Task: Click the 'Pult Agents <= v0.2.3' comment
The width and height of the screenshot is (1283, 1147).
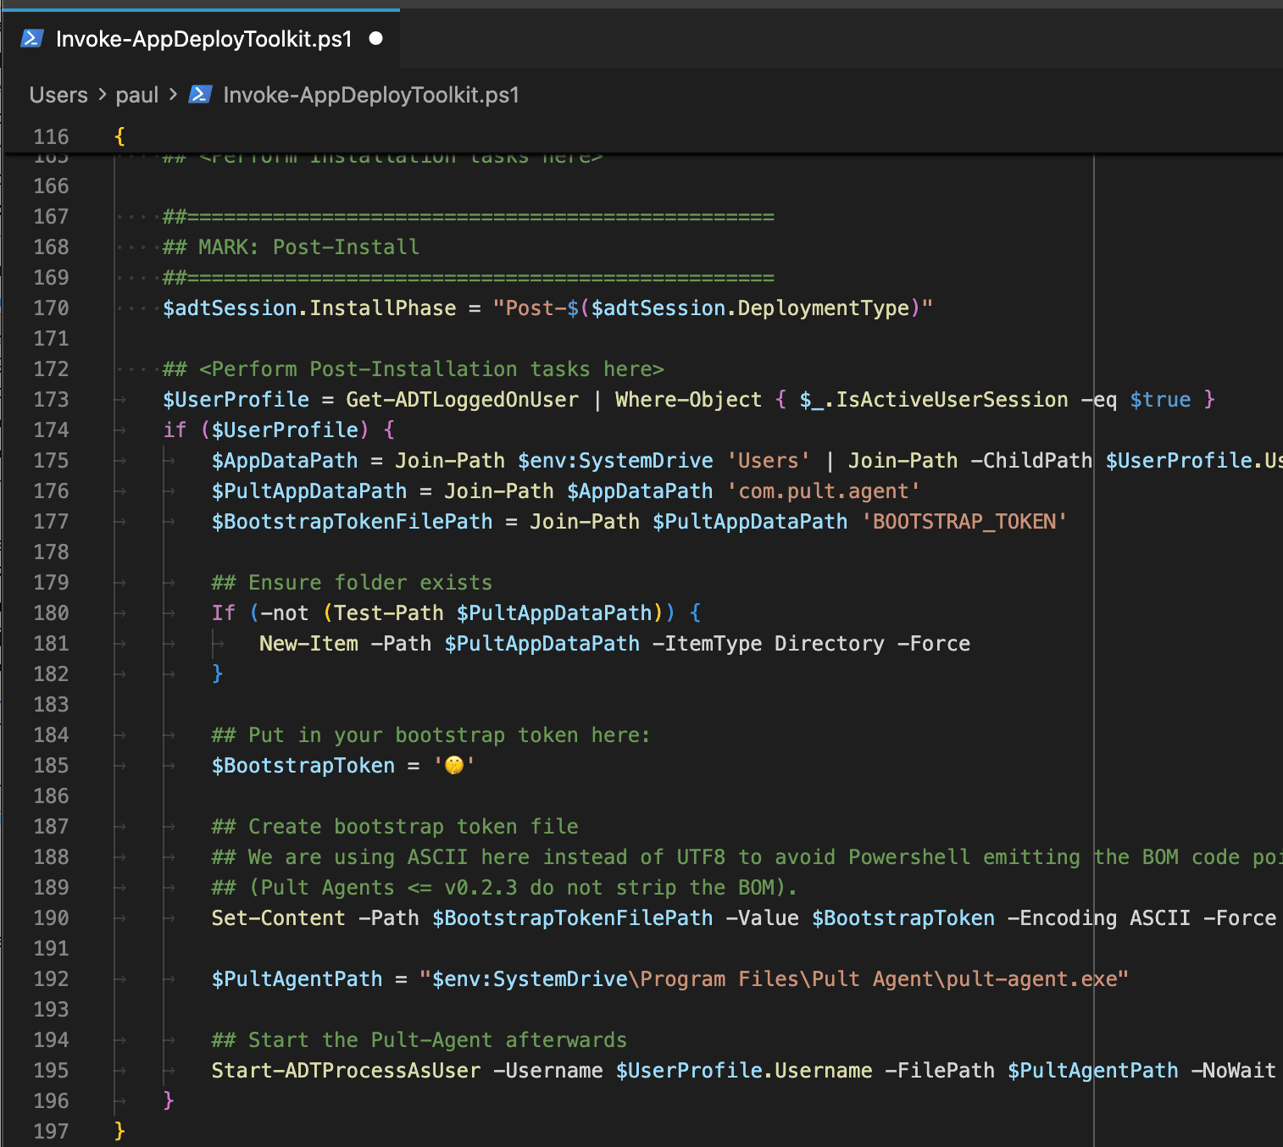Action: 504,888
